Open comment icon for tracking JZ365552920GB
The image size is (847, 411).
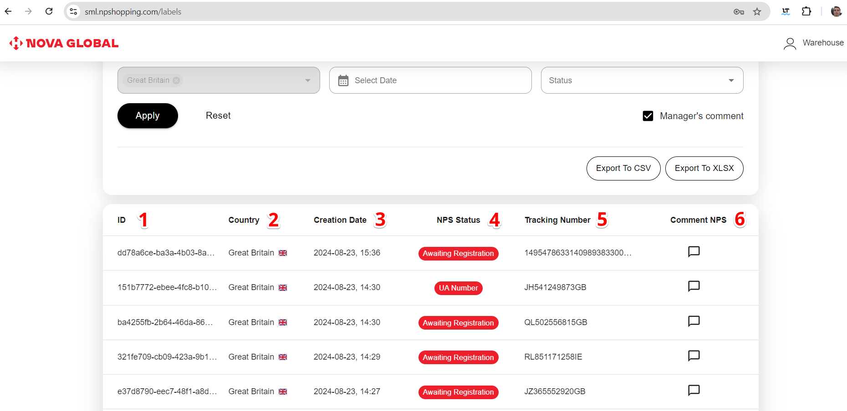tap(694, 390)
